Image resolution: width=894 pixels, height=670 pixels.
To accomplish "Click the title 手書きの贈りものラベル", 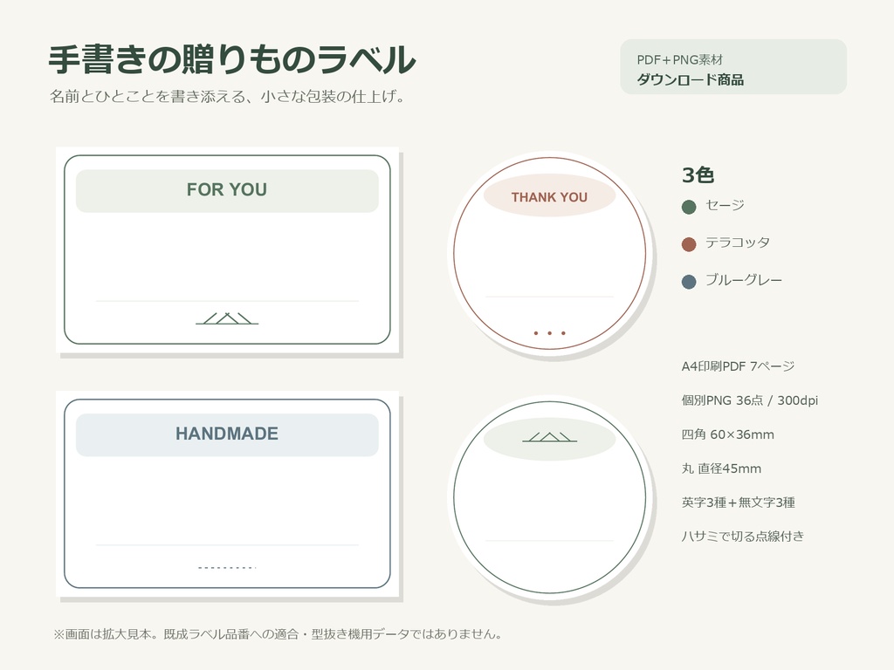I will [x=231, y=60].
